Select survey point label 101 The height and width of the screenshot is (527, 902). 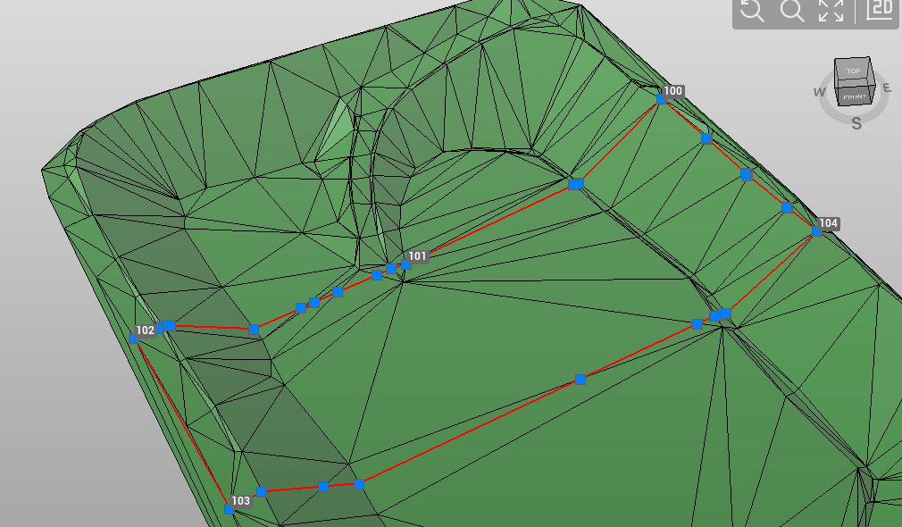click(416, 256)
